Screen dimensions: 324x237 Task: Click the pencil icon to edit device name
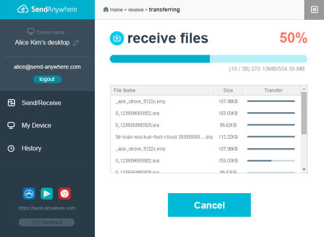tap(76, 43)
